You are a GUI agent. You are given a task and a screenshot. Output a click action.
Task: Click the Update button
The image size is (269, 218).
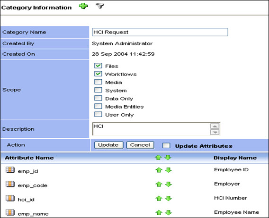pyautogui.click(x=108, y=145)
